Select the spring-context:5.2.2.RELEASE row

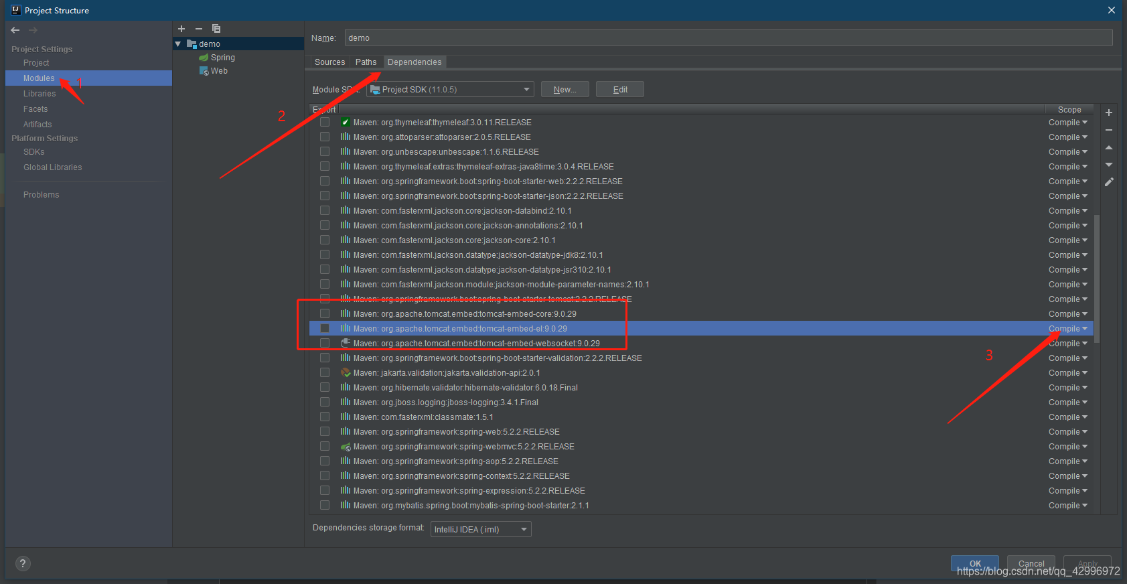coord(701,476)
